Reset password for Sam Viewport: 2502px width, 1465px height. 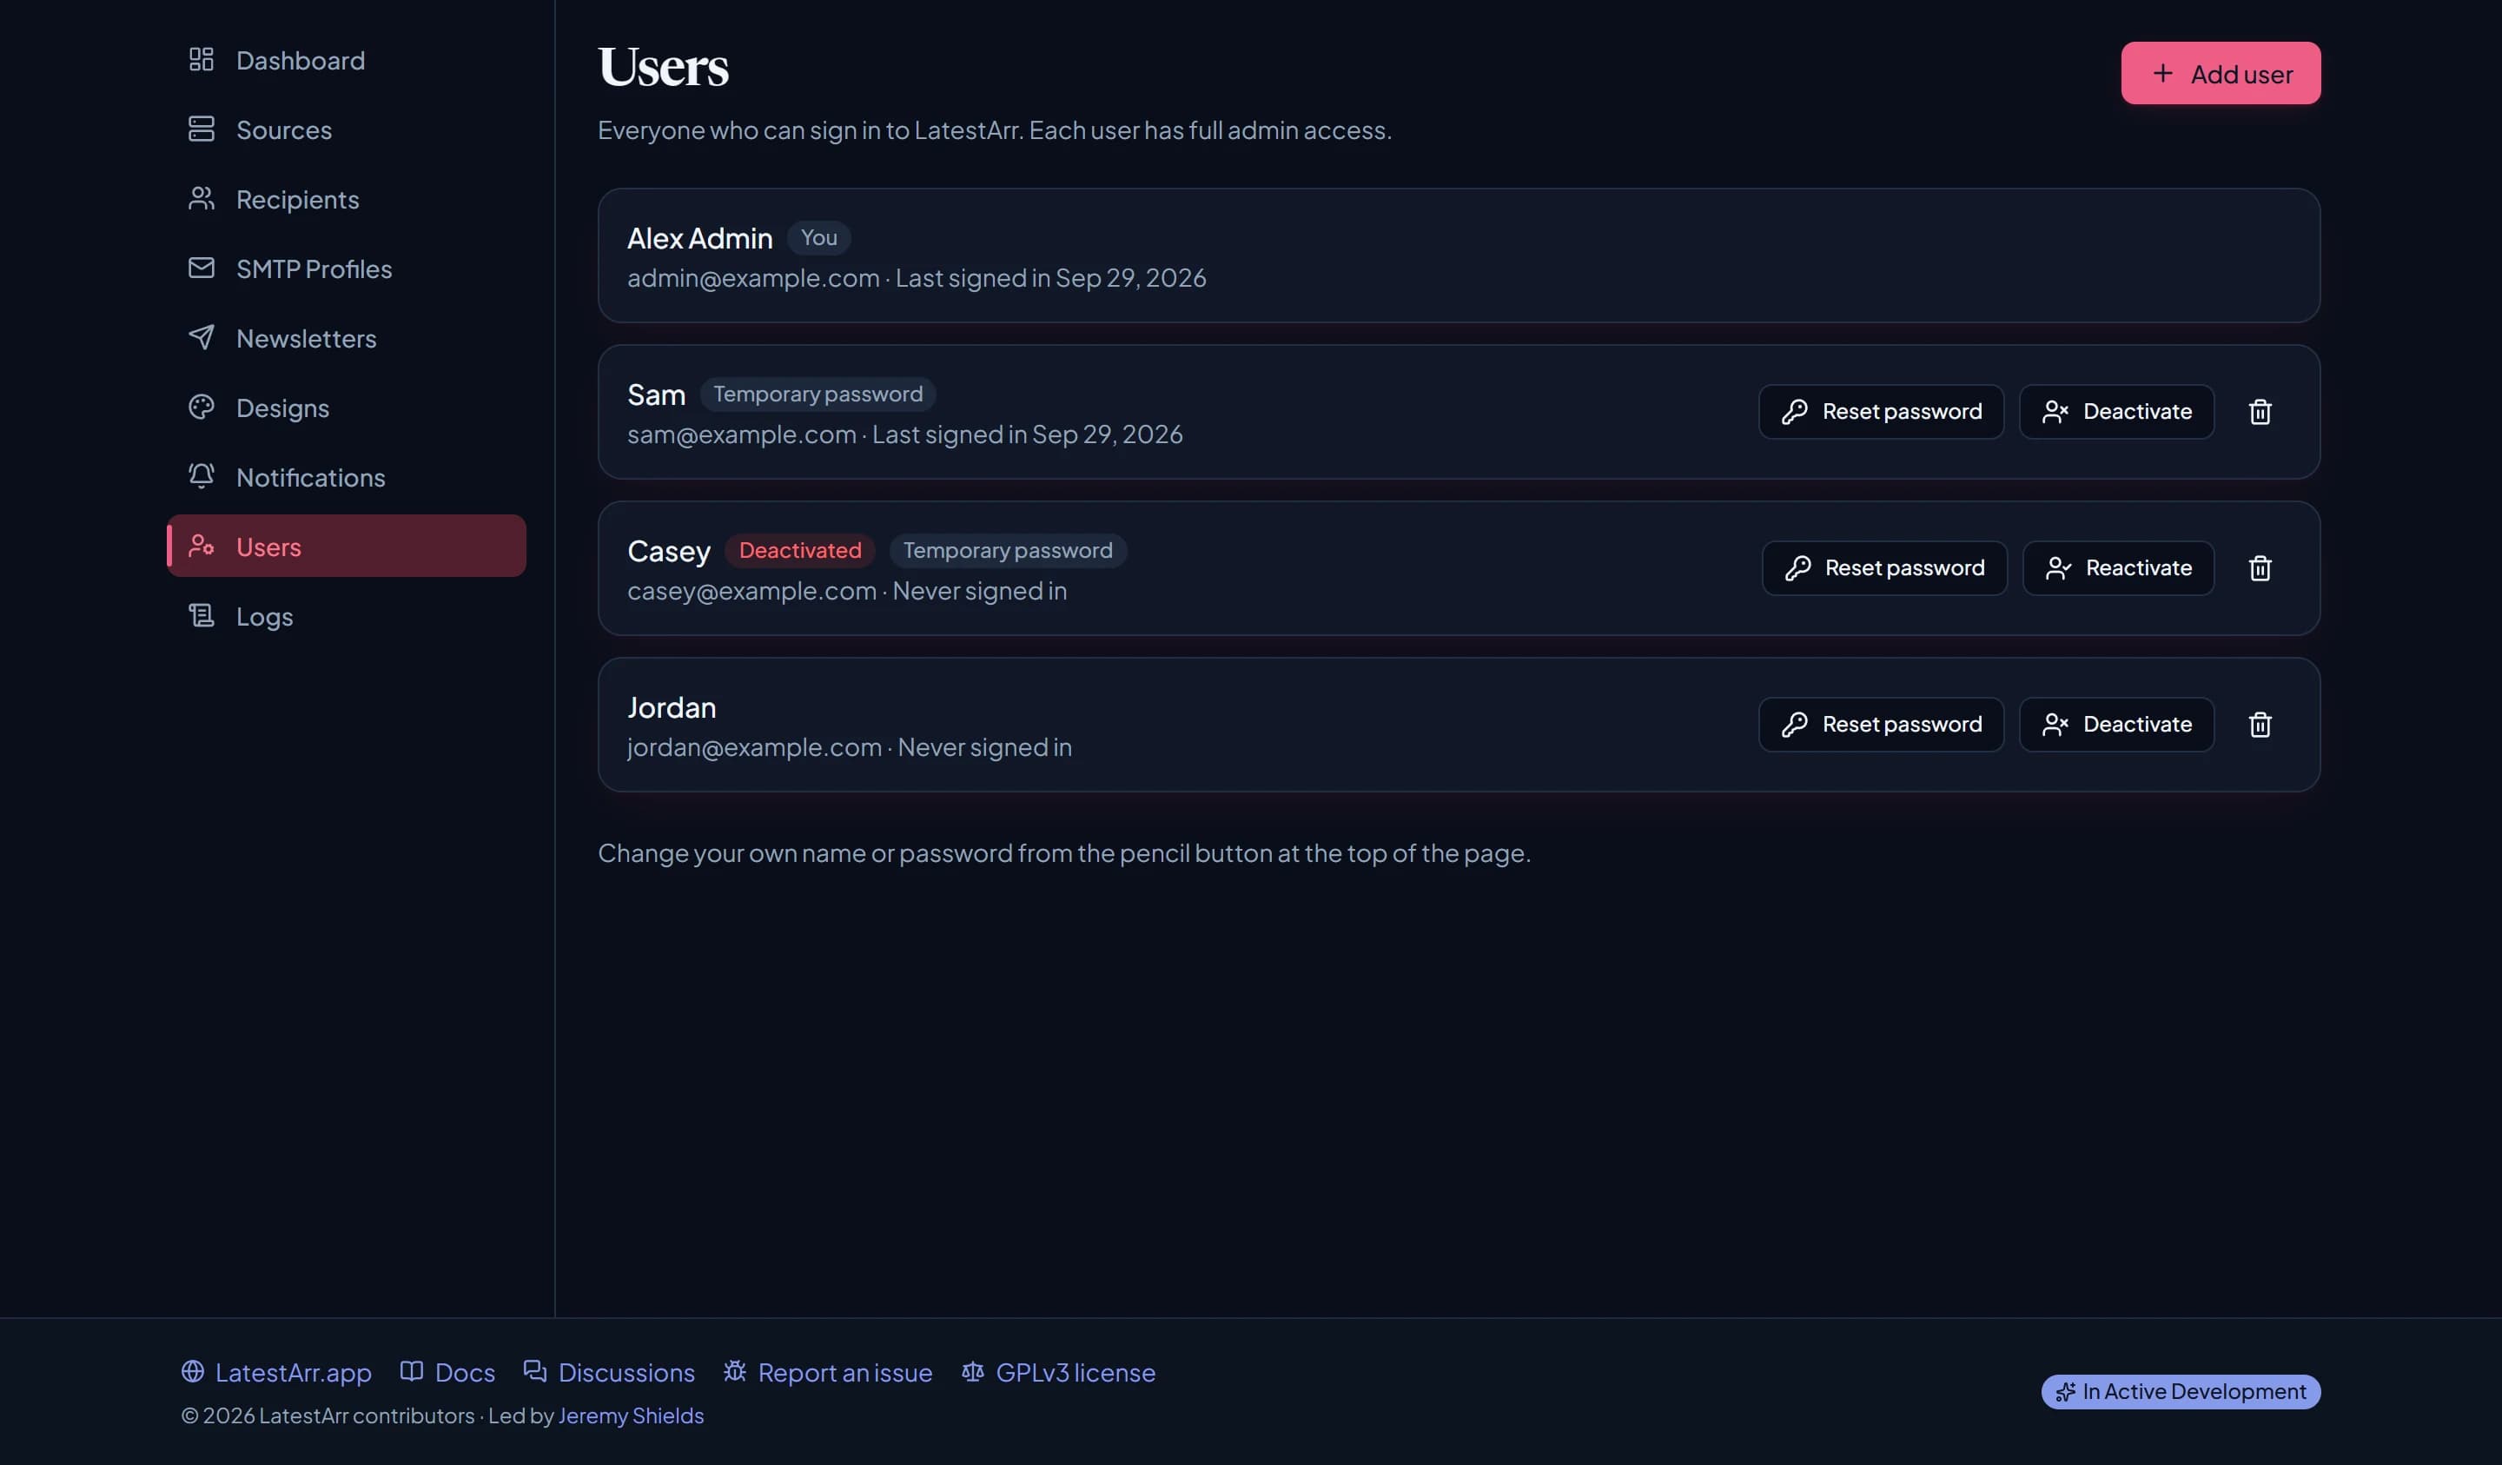pyautogui.click(x=1882, y=411)
